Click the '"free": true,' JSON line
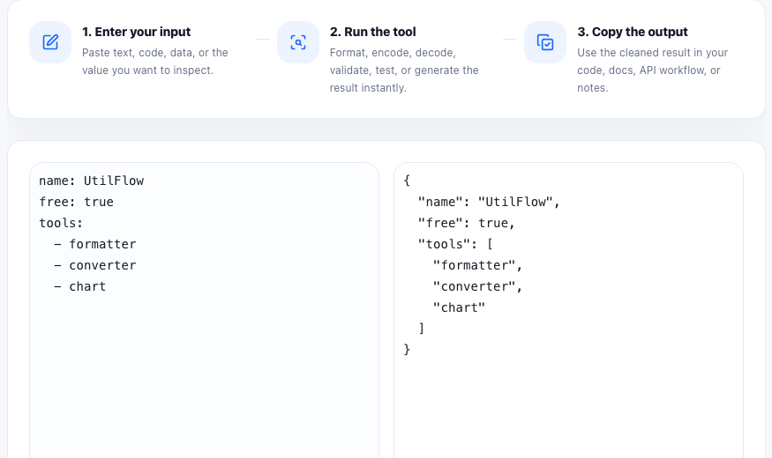The width and height of the screenshot is (772, 458). pos(466,223)
